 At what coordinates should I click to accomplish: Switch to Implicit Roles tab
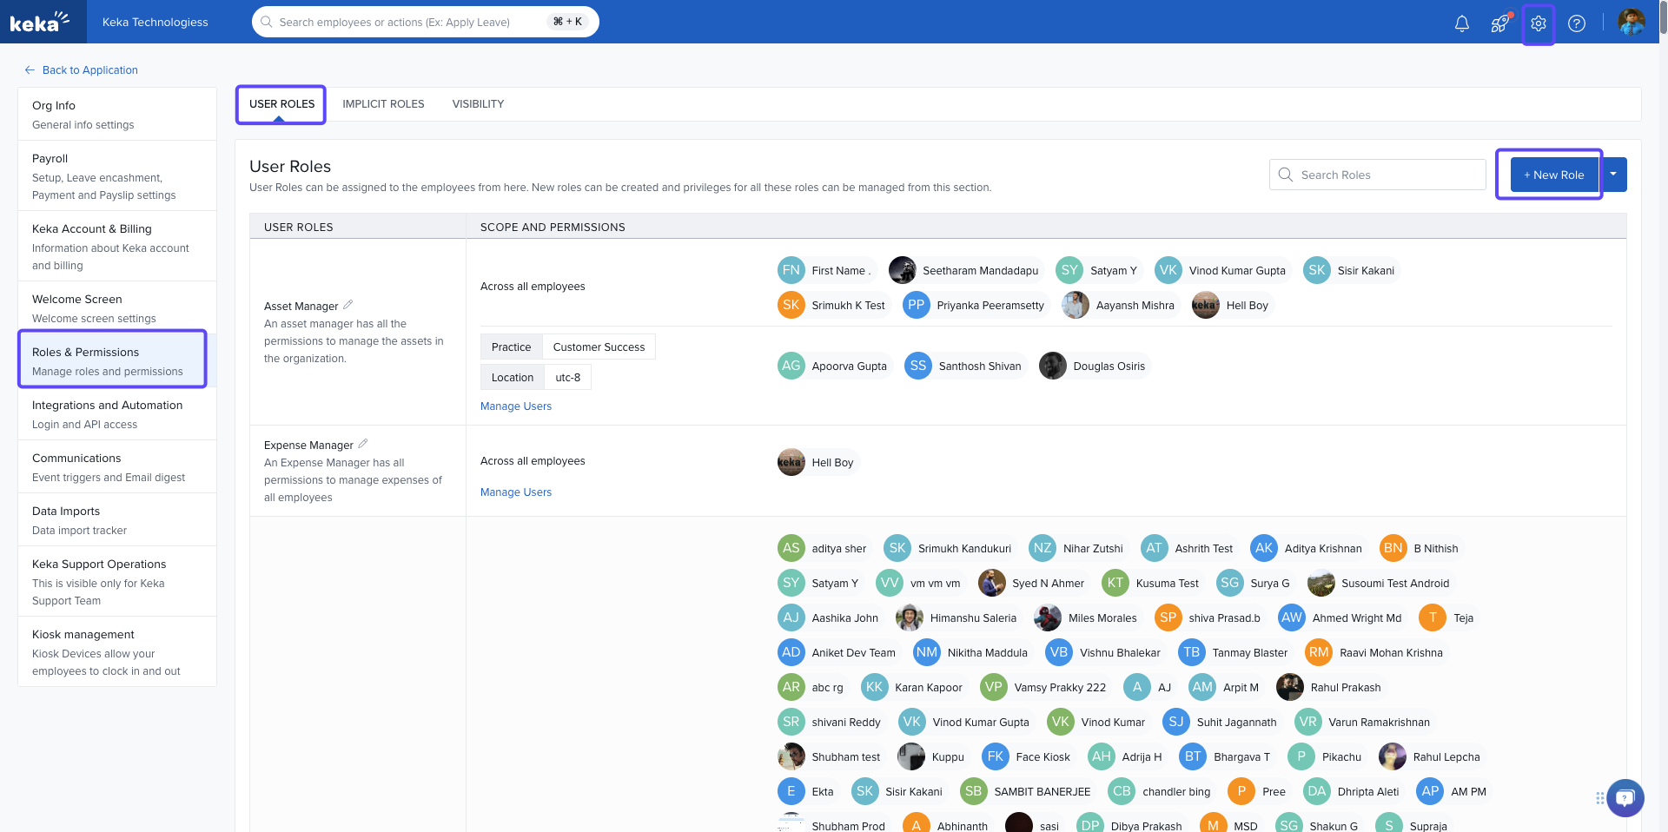click(x=383, y=104)
